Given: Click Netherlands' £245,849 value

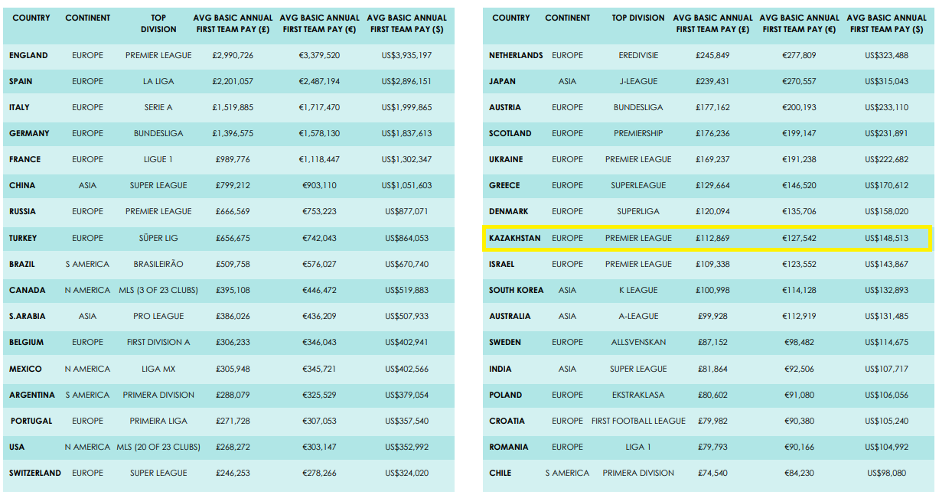Looking at the screenshot, I should coord(712,55).
